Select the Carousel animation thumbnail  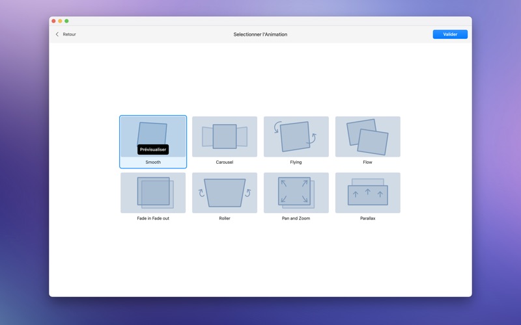click(225, 136)
